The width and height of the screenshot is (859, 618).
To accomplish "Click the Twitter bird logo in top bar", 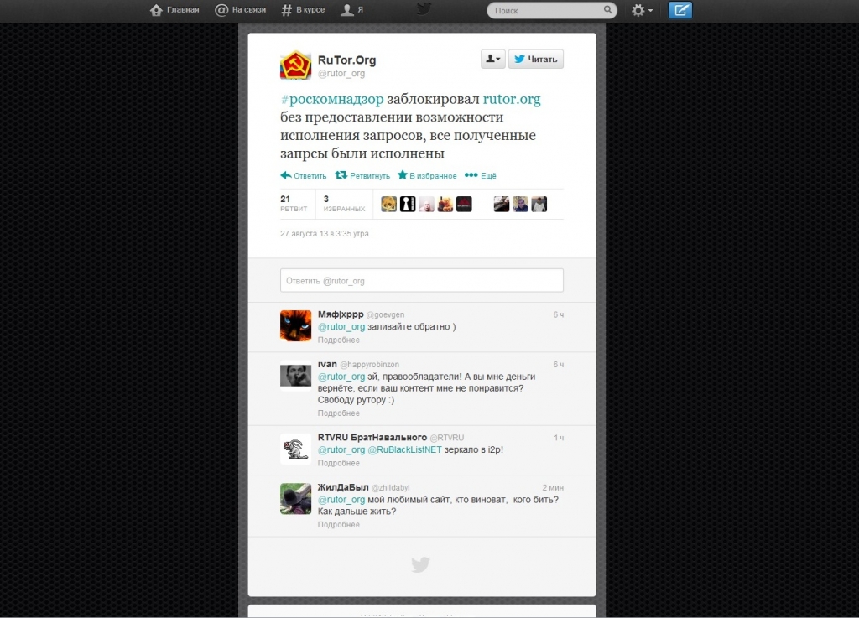I will (x=424, y=9).
